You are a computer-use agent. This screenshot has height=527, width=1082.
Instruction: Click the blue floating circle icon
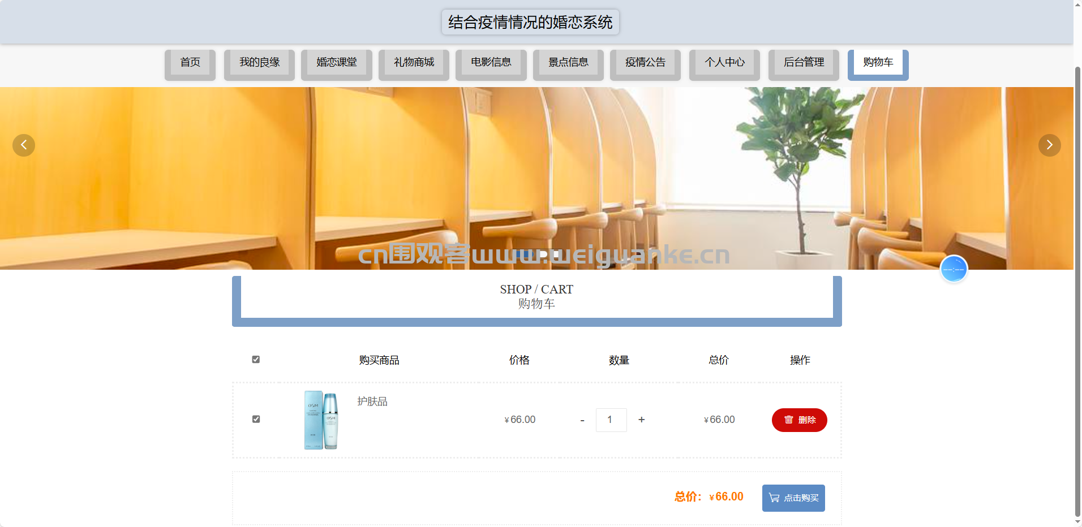pyautogui.click(x=954, y=269)
